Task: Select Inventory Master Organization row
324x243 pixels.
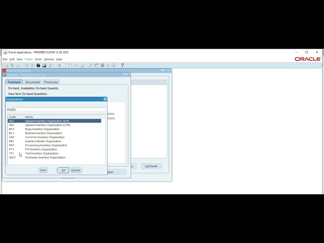Action: pyautogui.click(x=55, y=141)
